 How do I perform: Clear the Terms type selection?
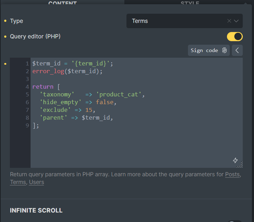[229, 21]
